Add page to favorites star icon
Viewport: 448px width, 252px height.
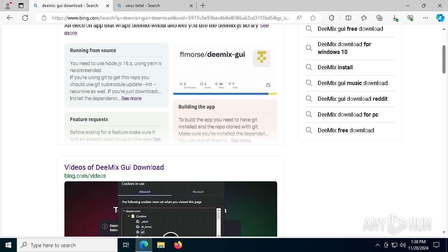coord(313,18)
